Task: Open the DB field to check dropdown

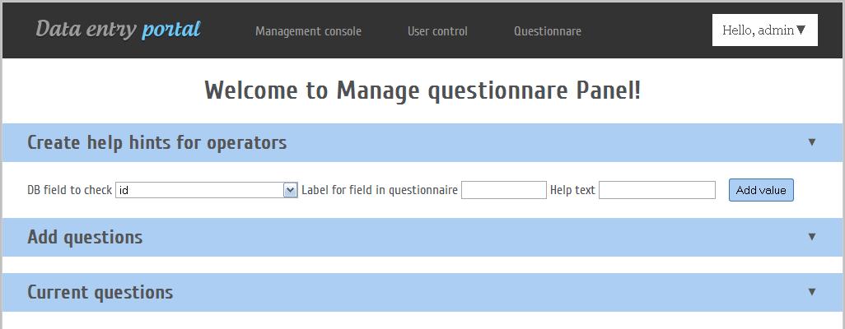Action: [x=206, y=190]
